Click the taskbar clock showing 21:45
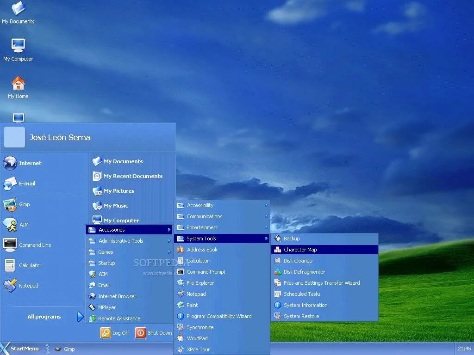Viewport: 474px width, 355px height. (464, 349)
